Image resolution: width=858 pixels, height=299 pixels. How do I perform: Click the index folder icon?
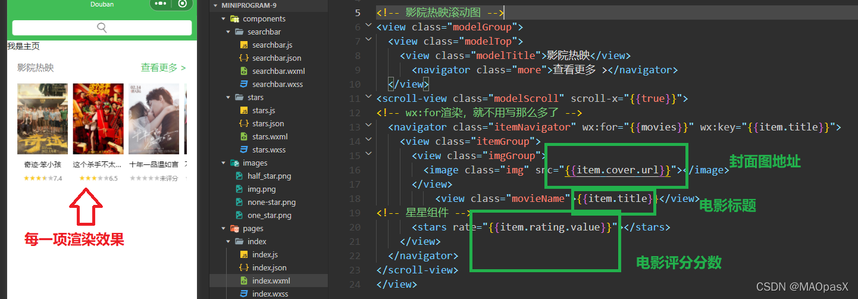(239, 241)
